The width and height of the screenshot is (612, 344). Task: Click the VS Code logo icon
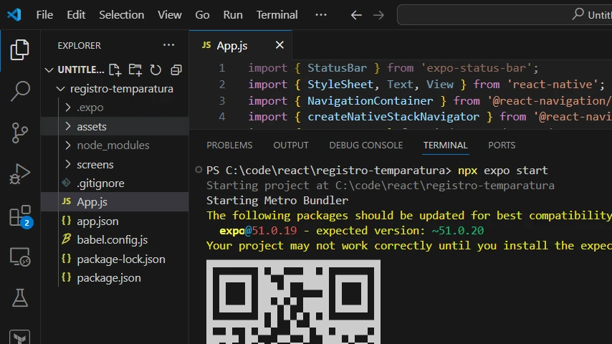tap(14, 15)
